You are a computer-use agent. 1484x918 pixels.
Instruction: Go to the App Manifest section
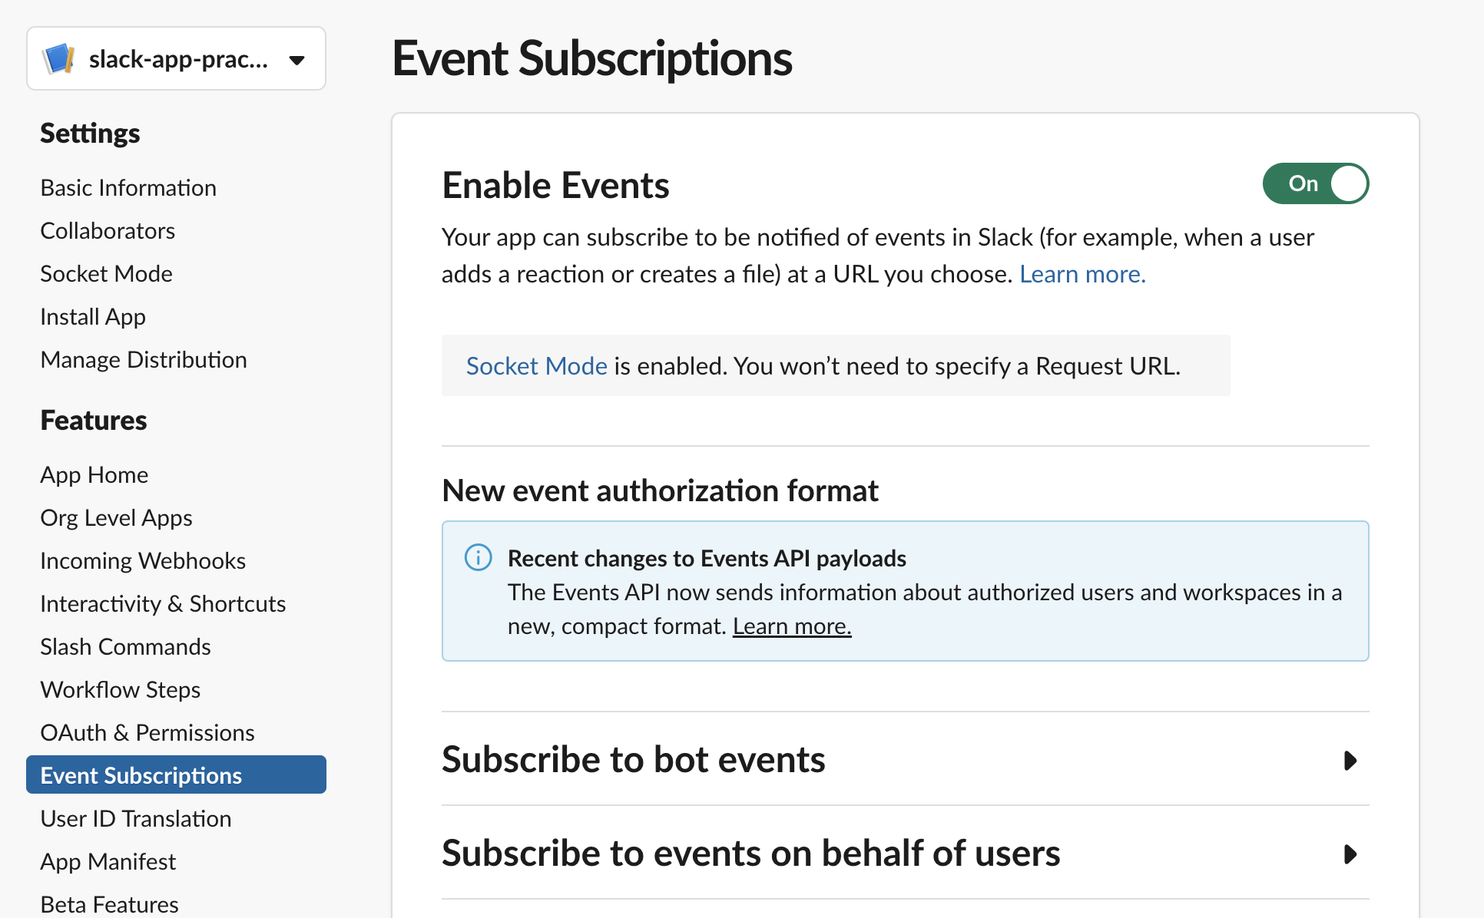pyautogui.click(x=108, y=861)
